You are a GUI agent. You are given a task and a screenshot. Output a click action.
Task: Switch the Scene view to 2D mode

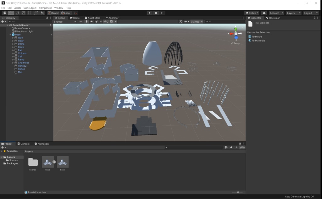80,21
